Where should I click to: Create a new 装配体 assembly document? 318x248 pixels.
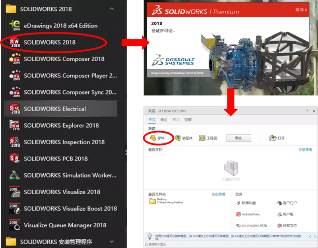pyautogui.click(x=184, y=138)
